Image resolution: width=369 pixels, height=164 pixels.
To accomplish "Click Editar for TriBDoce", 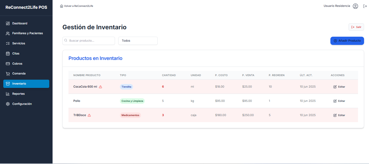I will coord(339,115).
